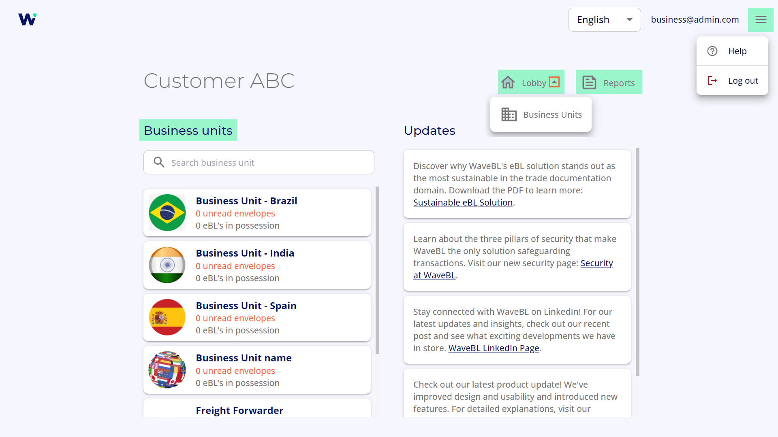Screen dimensions: 778x437
Task: Click the Business Units building icon
Action: click(509, 115)
